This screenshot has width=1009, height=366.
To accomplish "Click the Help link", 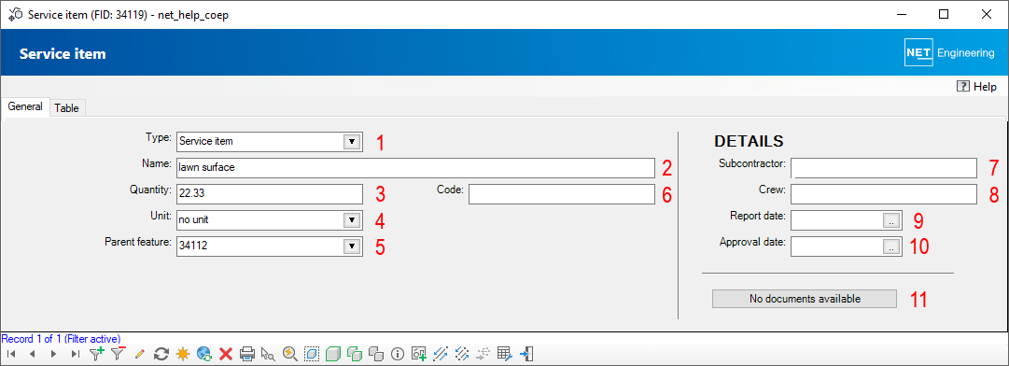I will coord(977,86).
